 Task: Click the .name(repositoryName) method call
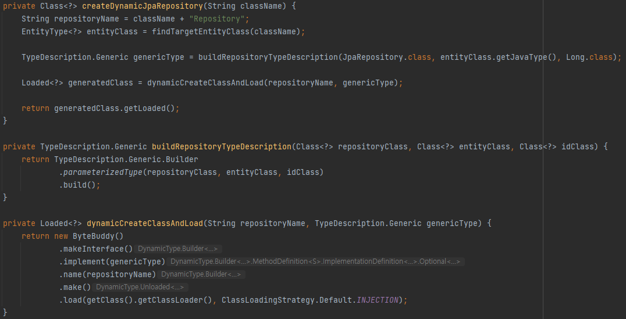[x=108, y=274]
